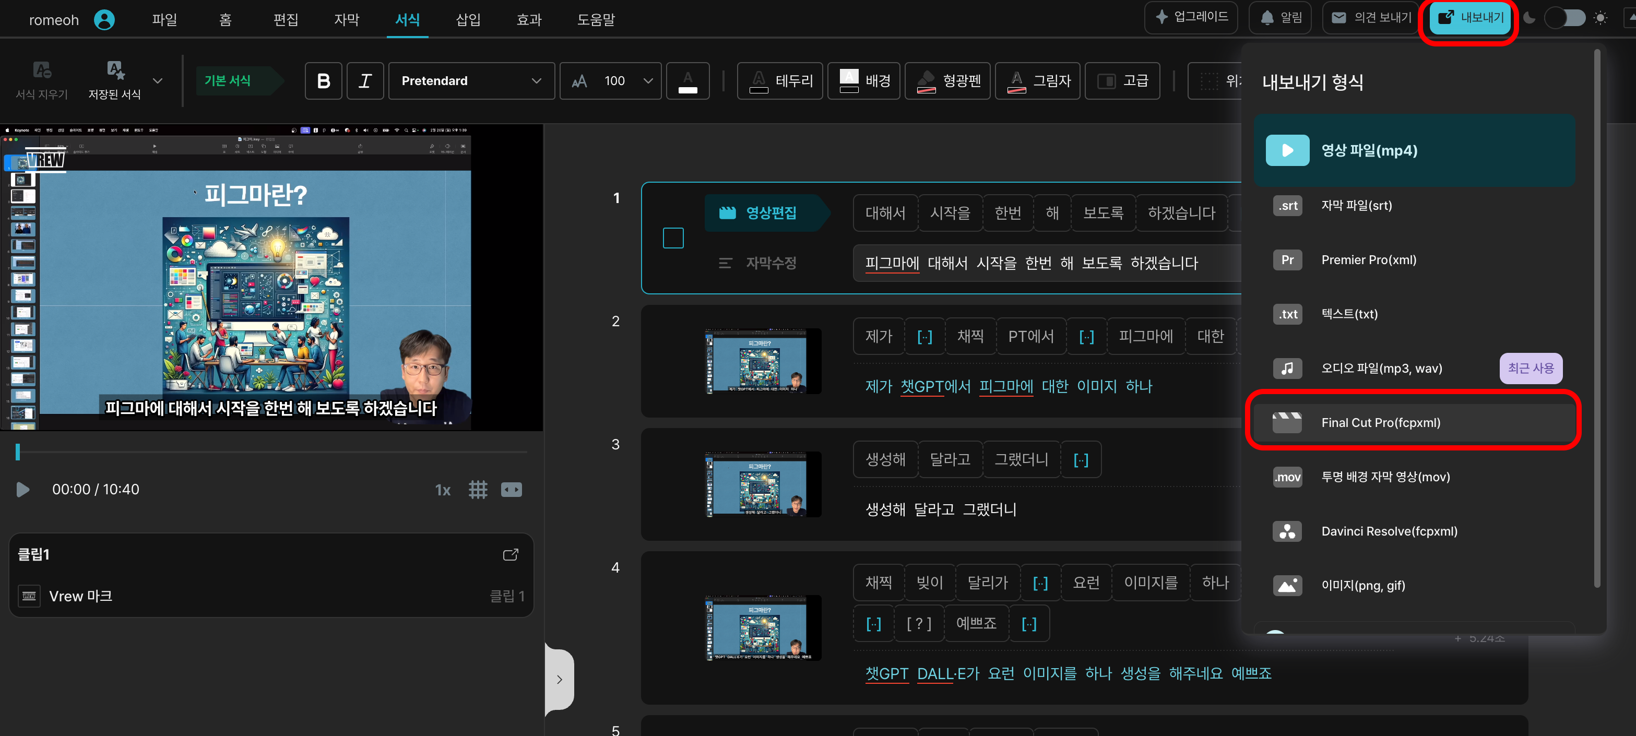Click the clip 2 video thumbnail
The width and height of the screenshot is (1636, 736).
763,361
